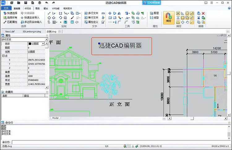Select the Arc drawing tool
This screenshot has height=150, width=232.
click(x=61, y=18)
